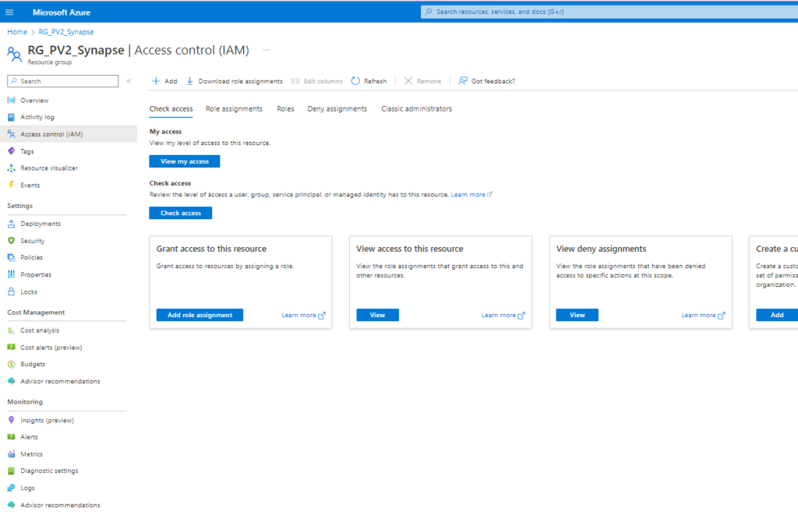Image resolution: width=798 pixels, height=512 pixels.
Task: Click the Cost alerts (preview) icon
Action: (x=11, y=347)
